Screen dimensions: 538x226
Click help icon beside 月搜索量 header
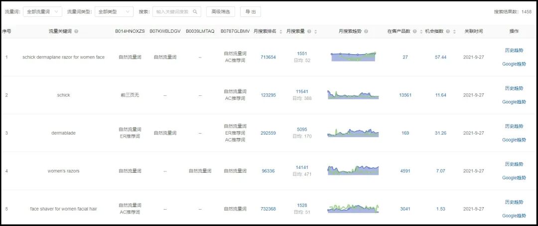(309, 31)
